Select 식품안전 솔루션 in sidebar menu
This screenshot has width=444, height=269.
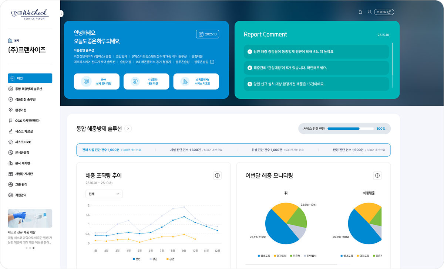point(25,99)
